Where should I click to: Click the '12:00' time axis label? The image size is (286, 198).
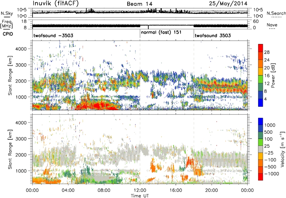click(140, 190)
